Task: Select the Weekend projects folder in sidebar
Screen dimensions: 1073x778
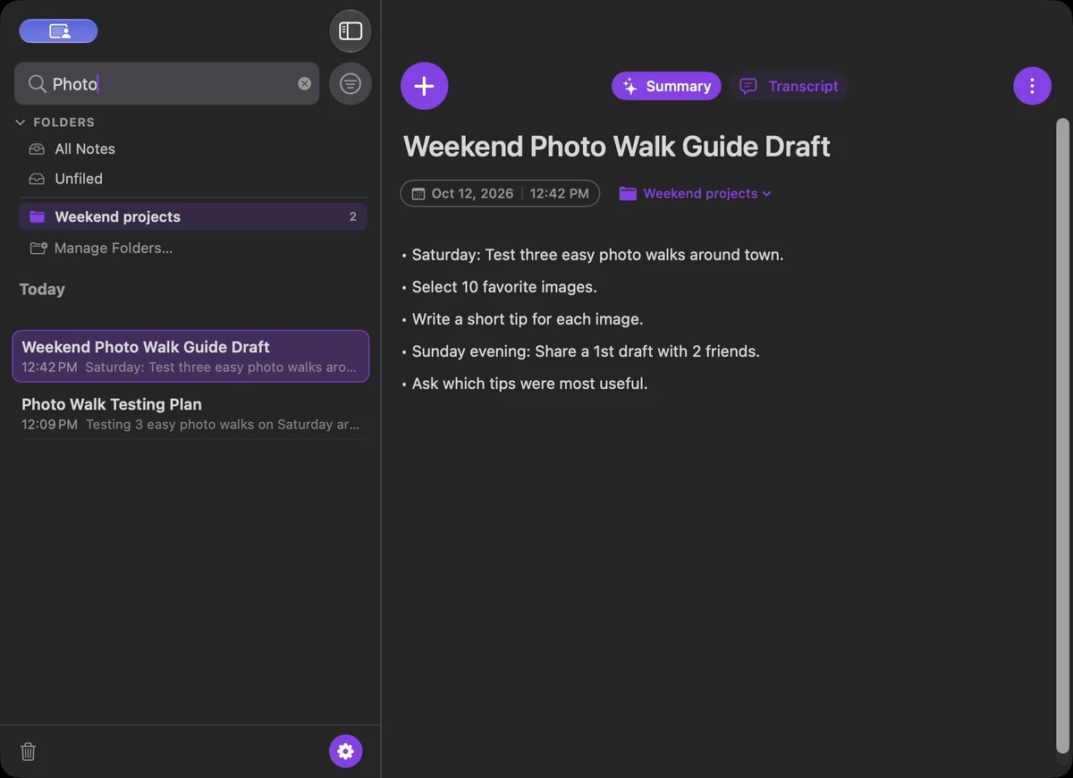Action: (192, 216)
